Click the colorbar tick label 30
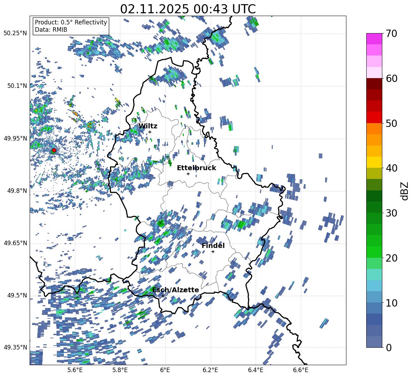413x377 pixels. (391, 213)
